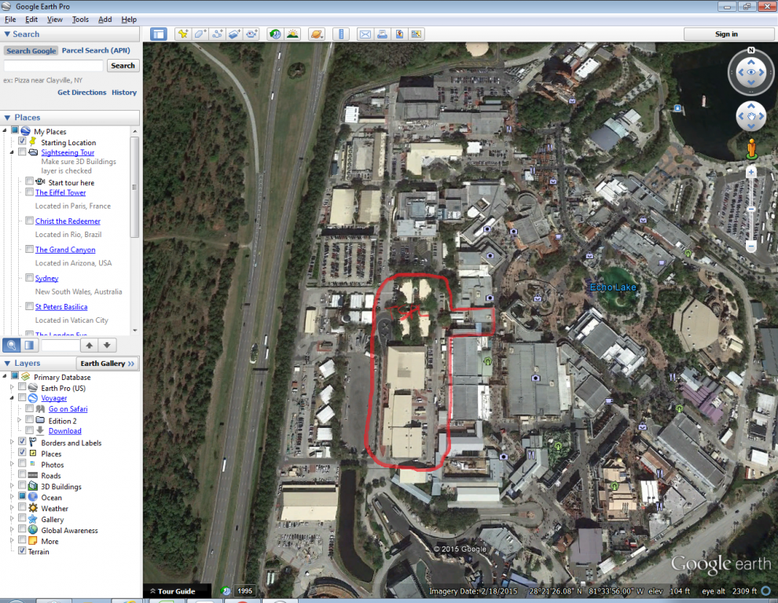Screen dimensions: 778x603
Task: Click the Sign in button
Action: (x=726, y=35)
